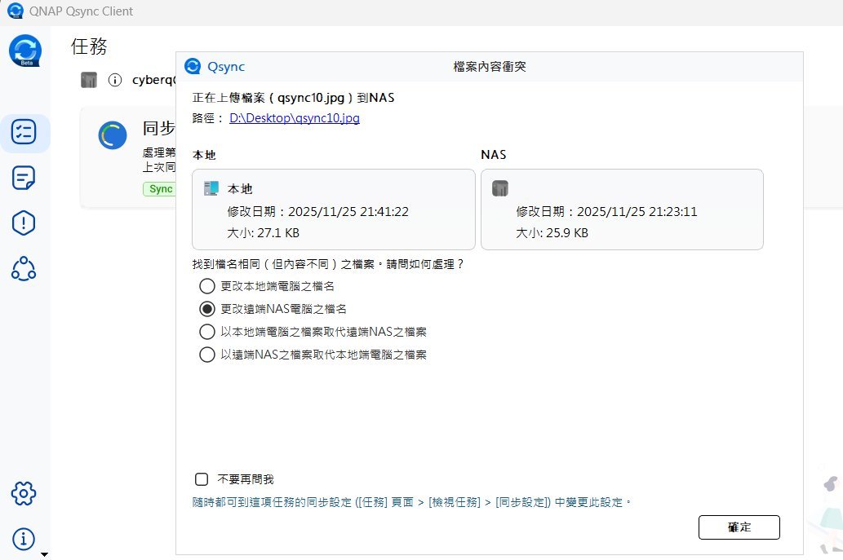The width and height of the screenshot is (843, 560).
Task: Select 更改本地端電腦之檔名 option
Action: tap(207, 286)
